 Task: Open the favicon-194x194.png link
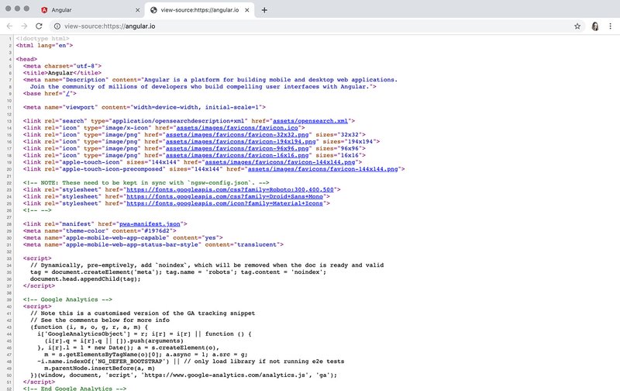point(241,142)
